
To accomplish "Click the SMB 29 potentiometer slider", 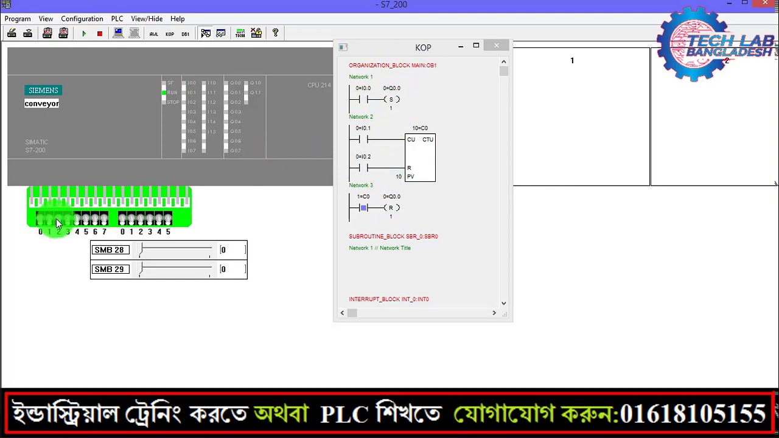I will (x=175, y=269).
